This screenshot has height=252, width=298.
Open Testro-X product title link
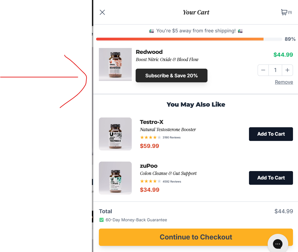point(152,122)
